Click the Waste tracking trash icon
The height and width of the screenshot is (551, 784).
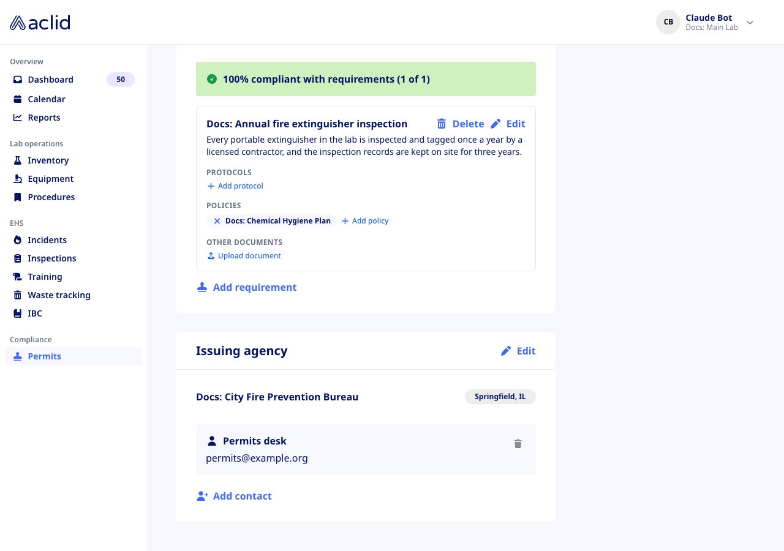[18, 295]
